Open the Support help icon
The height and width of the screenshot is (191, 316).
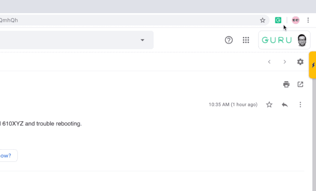point(229,40)
